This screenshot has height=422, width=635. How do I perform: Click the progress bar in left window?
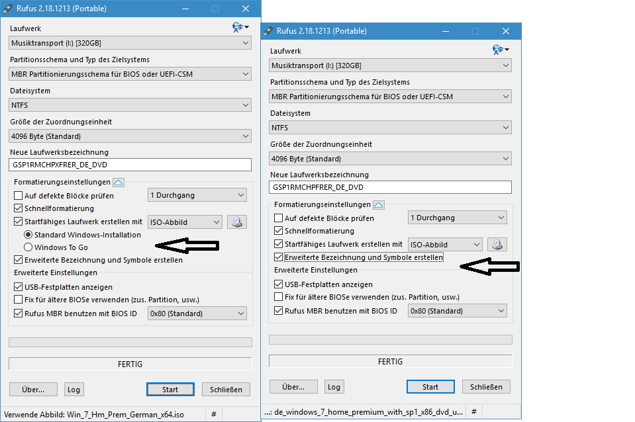[130, 342]
